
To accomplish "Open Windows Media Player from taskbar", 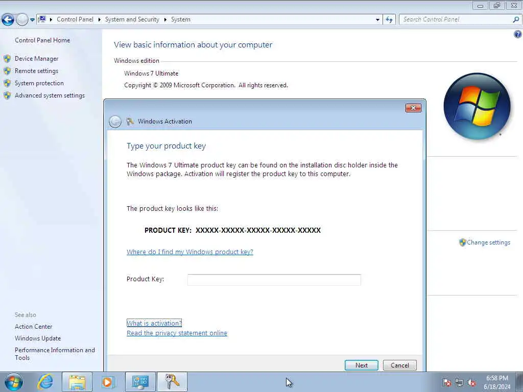I will 108,382.
